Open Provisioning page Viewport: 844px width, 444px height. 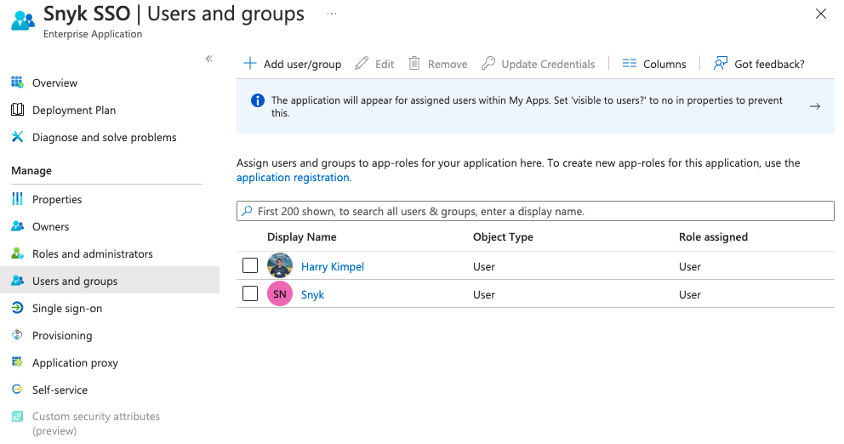coord(62,336)
